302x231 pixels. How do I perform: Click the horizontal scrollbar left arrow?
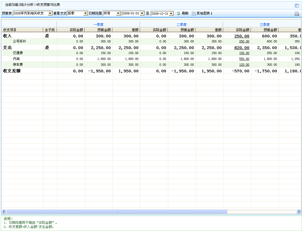(4, 212)
